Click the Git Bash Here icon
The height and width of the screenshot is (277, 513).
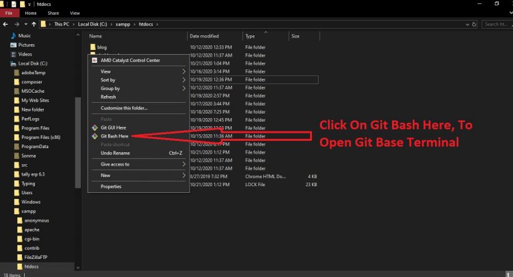click(94, 135)
